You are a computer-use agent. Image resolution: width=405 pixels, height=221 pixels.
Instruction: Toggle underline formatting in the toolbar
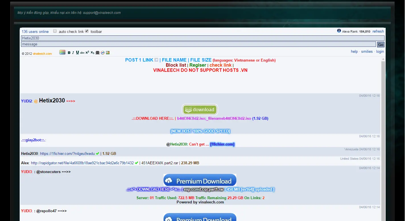77,52
